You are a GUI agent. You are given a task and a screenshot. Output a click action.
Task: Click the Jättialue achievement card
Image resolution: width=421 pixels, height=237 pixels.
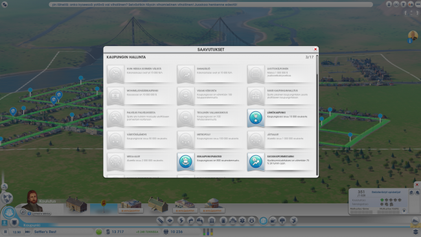[x=281, y=140]
